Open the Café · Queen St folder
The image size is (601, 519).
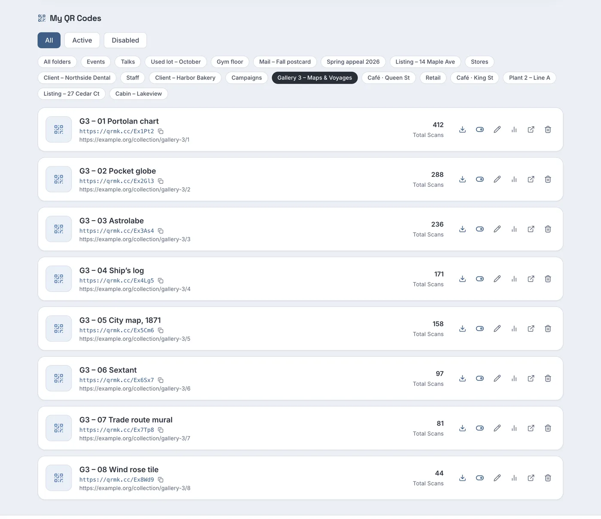point(389,78)
